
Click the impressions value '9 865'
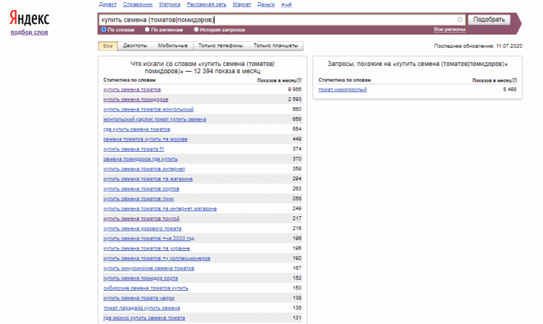[295, 90]
